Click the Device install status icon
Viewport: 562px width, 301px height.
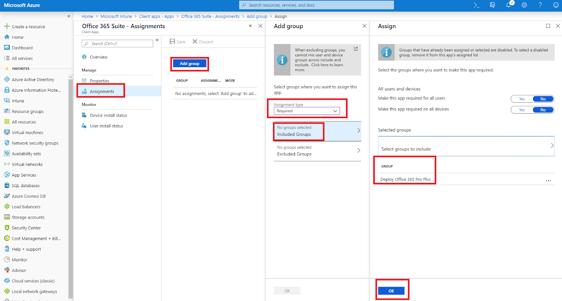(84, 115)
